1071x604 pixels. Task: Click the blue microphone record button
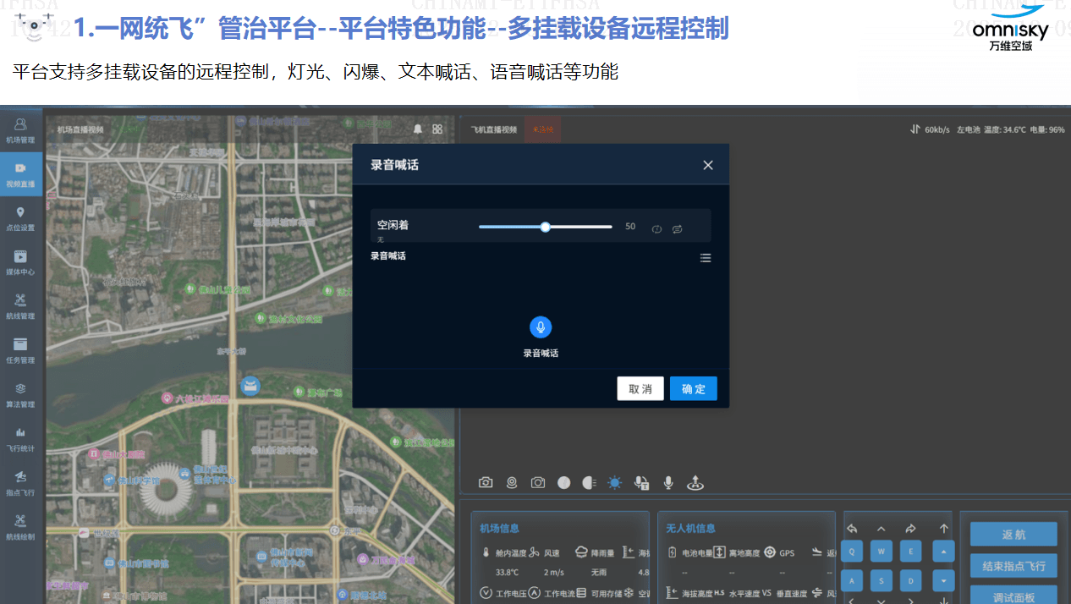point(541,327)
